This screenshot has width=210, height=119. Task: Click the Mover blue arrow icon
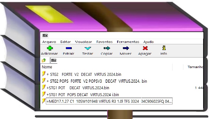click(x=125, y=48)
